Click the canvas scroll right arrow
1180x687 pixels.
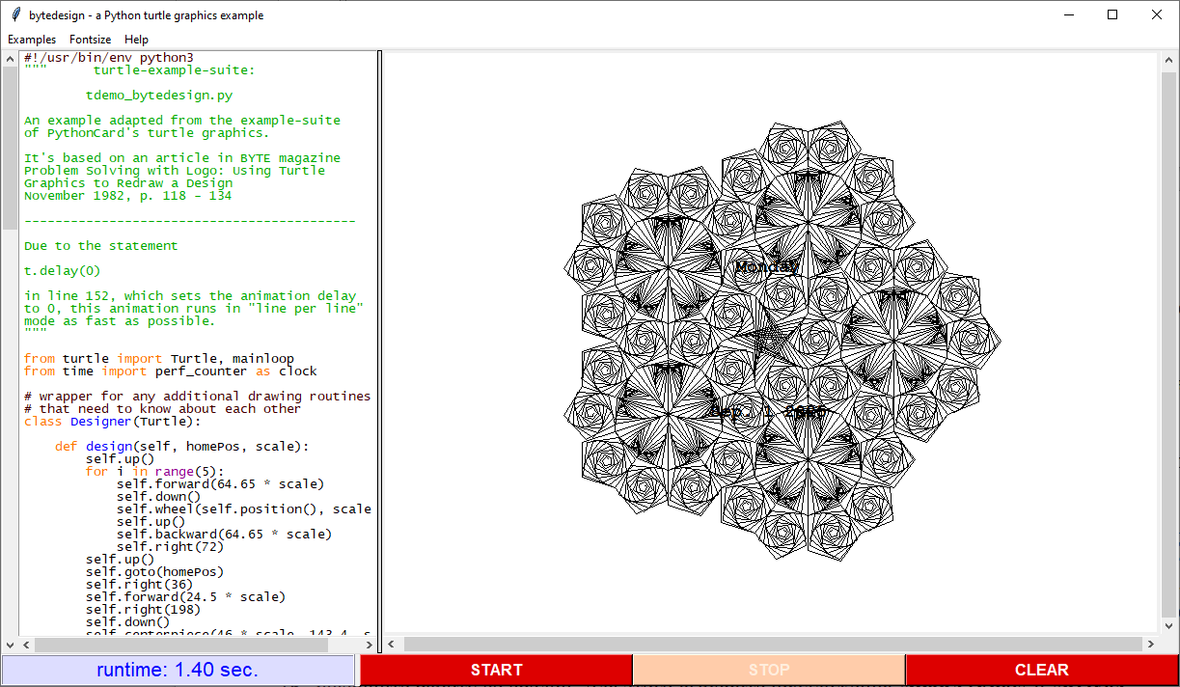[x=1151, y=644]
